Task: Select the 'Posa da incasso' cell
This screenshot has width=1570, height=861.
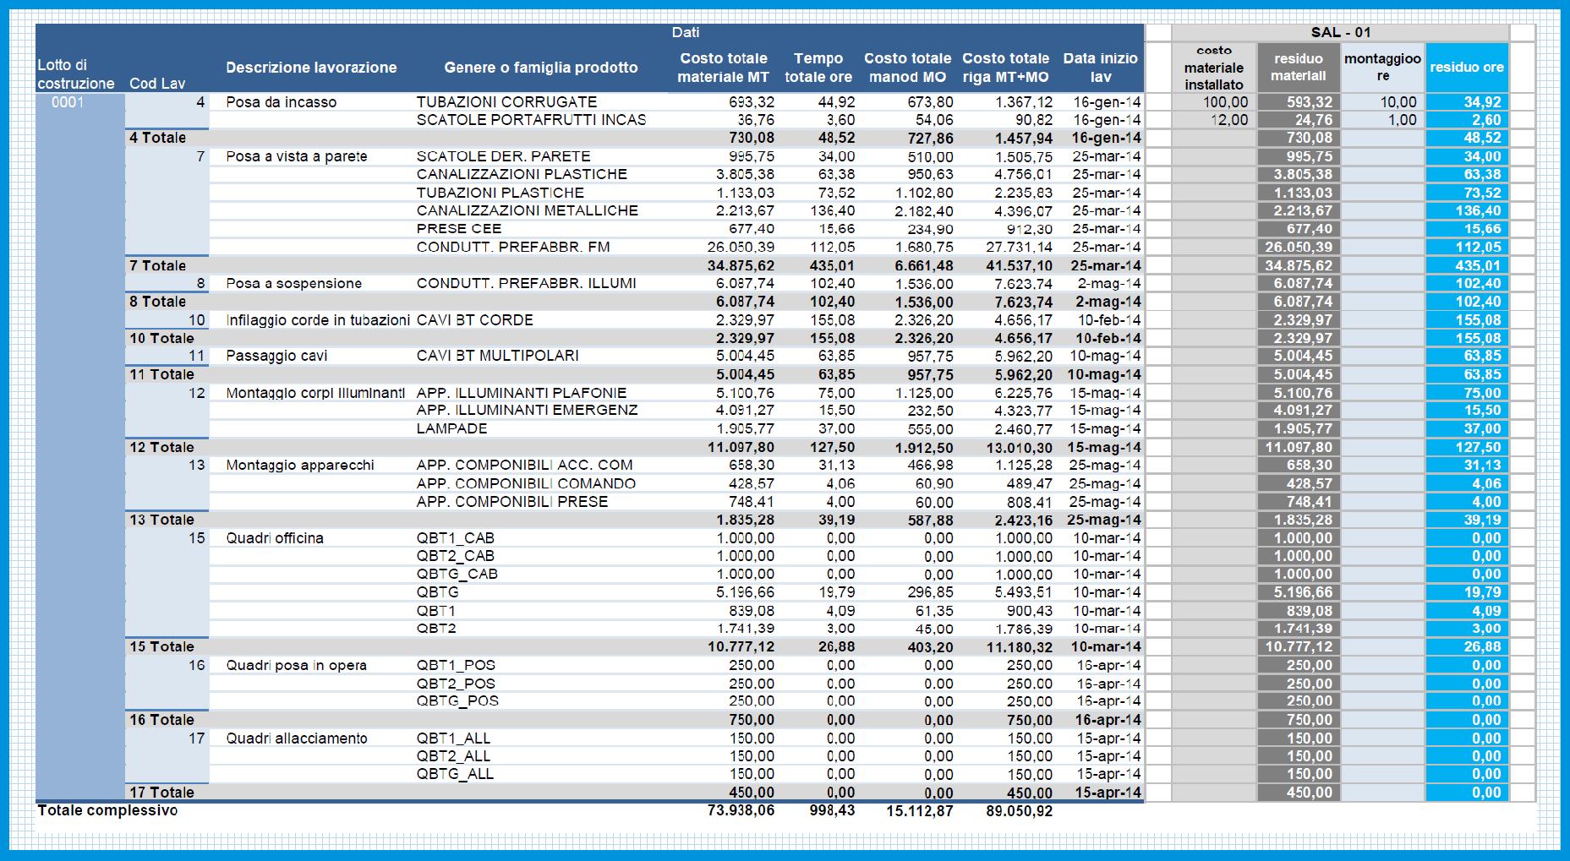Action: pos(282,102)
